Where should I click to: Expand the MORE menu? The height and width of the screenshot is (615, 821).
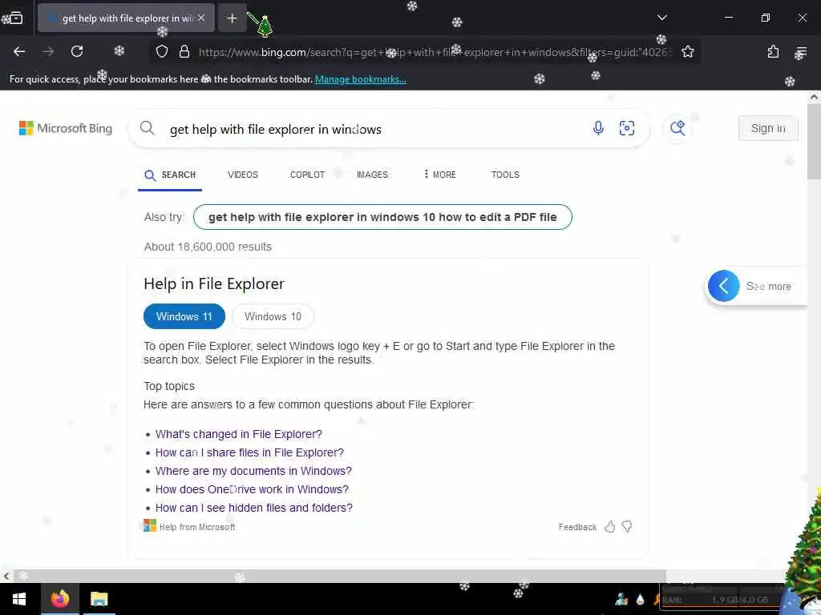pyautogui.click(x=440, y=175)
